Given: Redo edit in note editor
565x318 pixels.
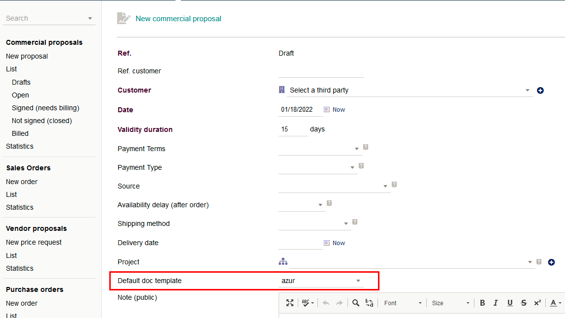Looking at the screenshot, I should coord(339,303).
